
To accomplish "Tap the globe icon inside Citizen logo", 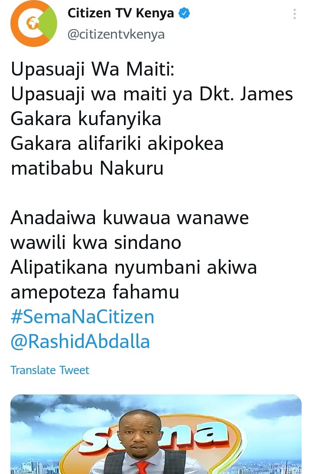I will 32,23.
